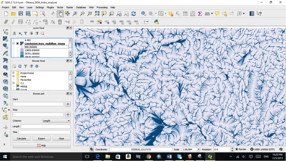The width and height of the screenshot is (286, 161).
Task: Collapse the Catchment Area layer legend
Action: (13, 43)
